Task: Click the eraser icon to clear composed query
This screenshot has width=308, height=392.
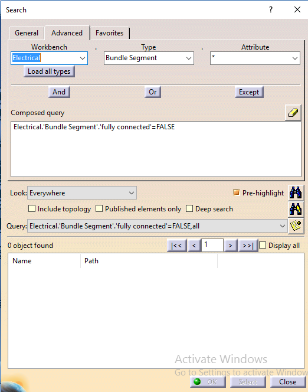Action: (x=293, y=113)
